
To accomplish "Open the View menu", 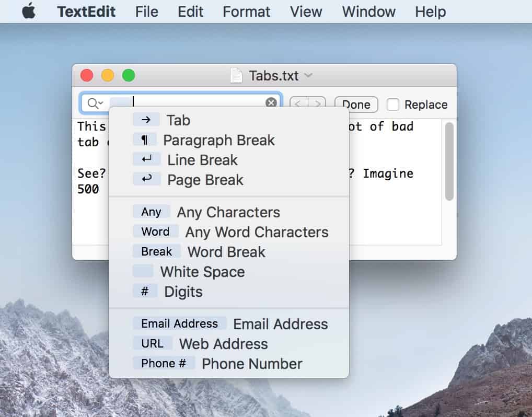I will pyautogui.click(x=306, y=11).
